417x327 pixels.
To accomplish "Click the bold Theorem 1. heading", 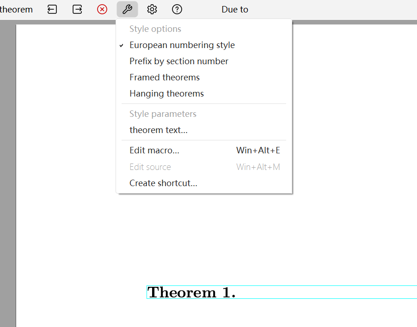I will (191, 292).
